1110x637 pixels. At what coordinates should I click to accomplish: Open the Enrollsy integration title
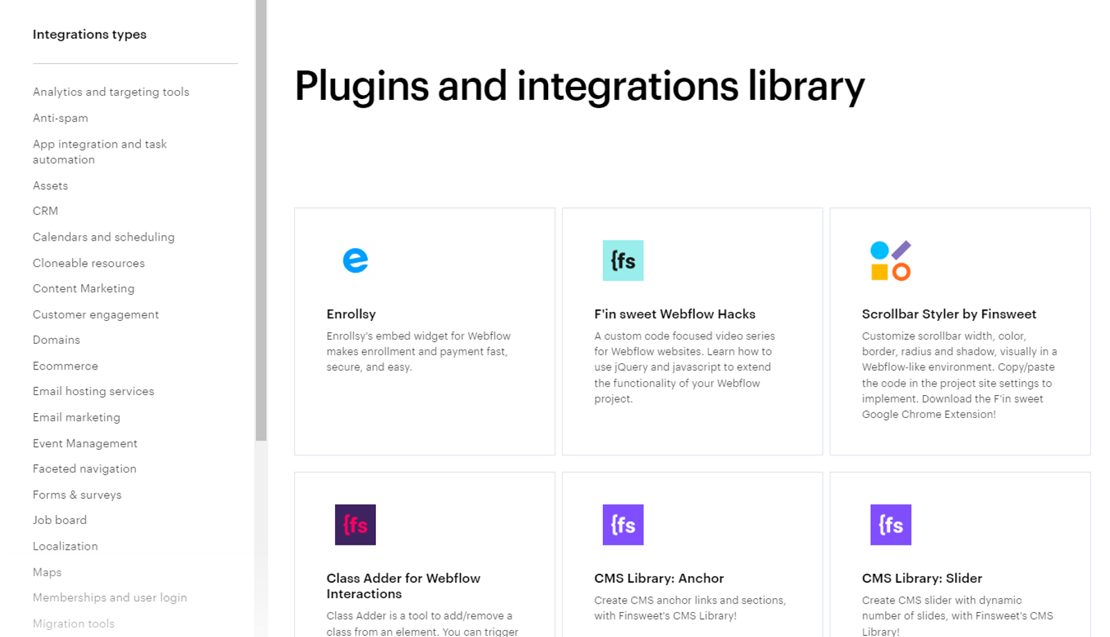[x=351, y=314]
